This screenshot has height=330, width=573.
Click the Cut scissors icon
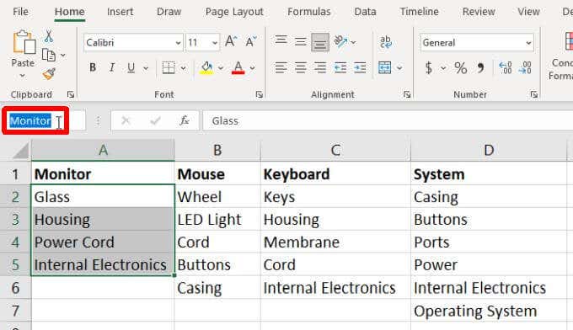pos(48,36)
